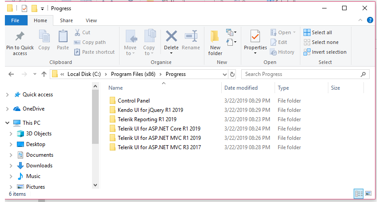The height and width of the screenshot is (202, 383).
Task: Open the Help question mark icon
Action: click(x=370, y=20)
